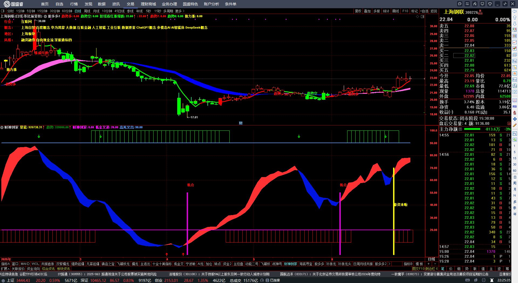Click the 画线 drawing button
518x283 pixels.
coord(396,11)
